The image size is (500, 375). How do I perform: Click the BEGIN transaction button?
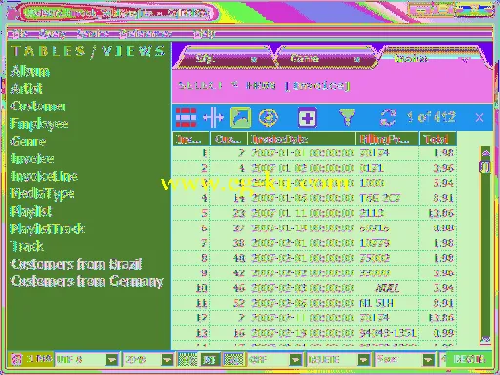pos(469,359)
